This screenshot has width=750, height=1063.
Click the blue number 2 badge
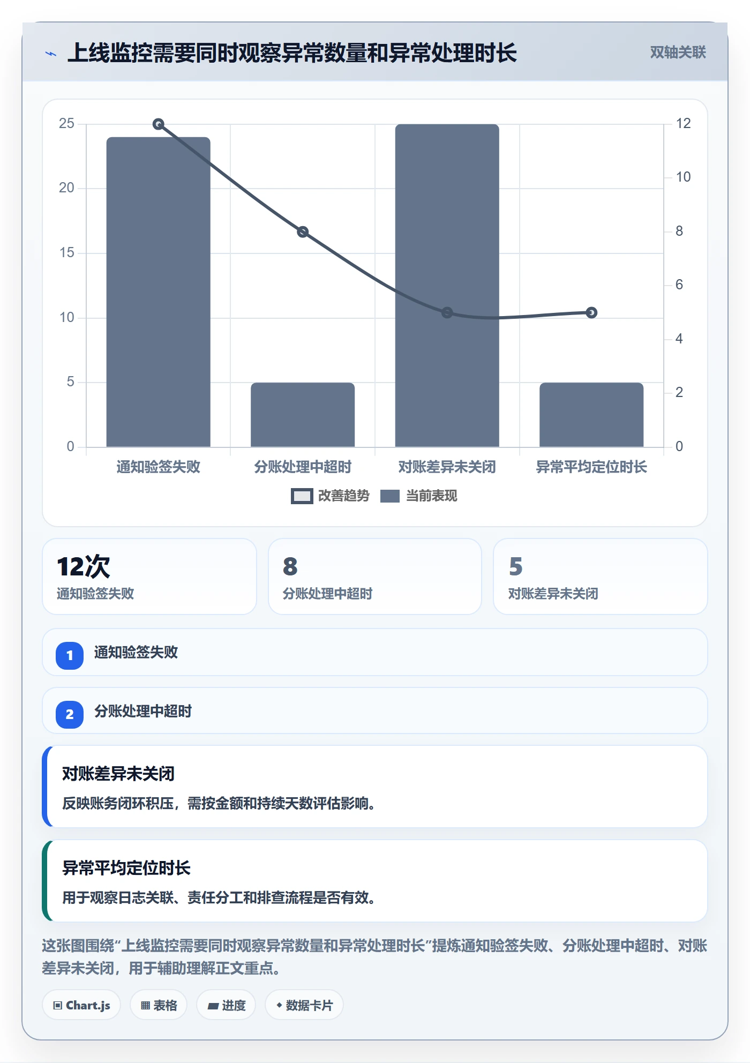[70, 714]
